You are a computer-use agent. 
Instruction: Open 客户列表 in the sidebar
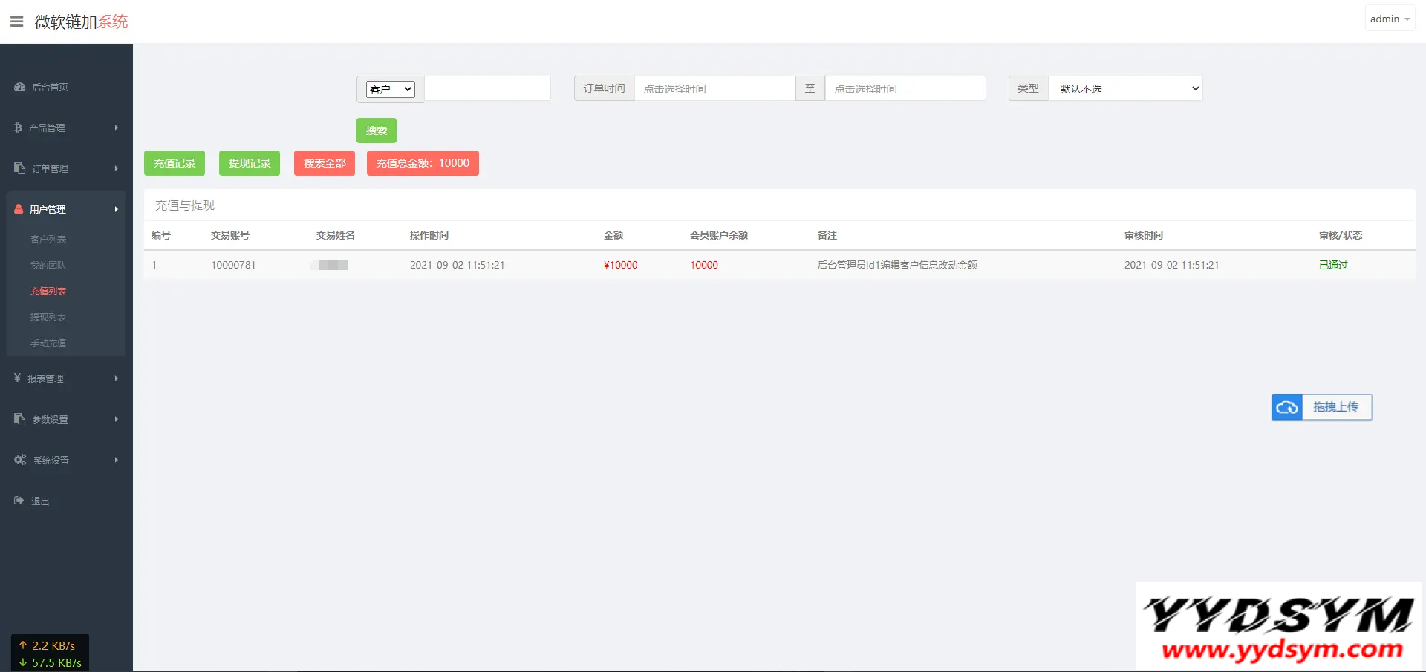[x=48, y=239]
